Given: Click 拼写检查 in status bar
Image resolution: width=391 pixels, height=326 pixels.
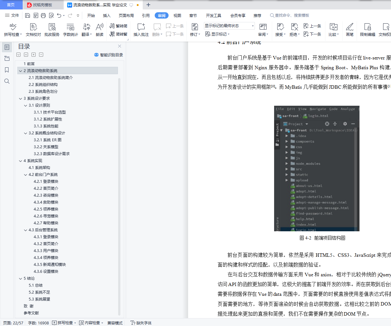Looking at the screenshot, I should pyautogui.click(x=64, y=323).
